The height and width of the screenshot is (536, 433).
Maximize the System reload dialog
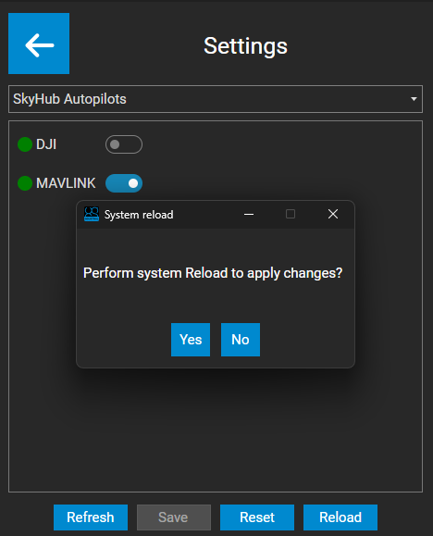(291, 215)
